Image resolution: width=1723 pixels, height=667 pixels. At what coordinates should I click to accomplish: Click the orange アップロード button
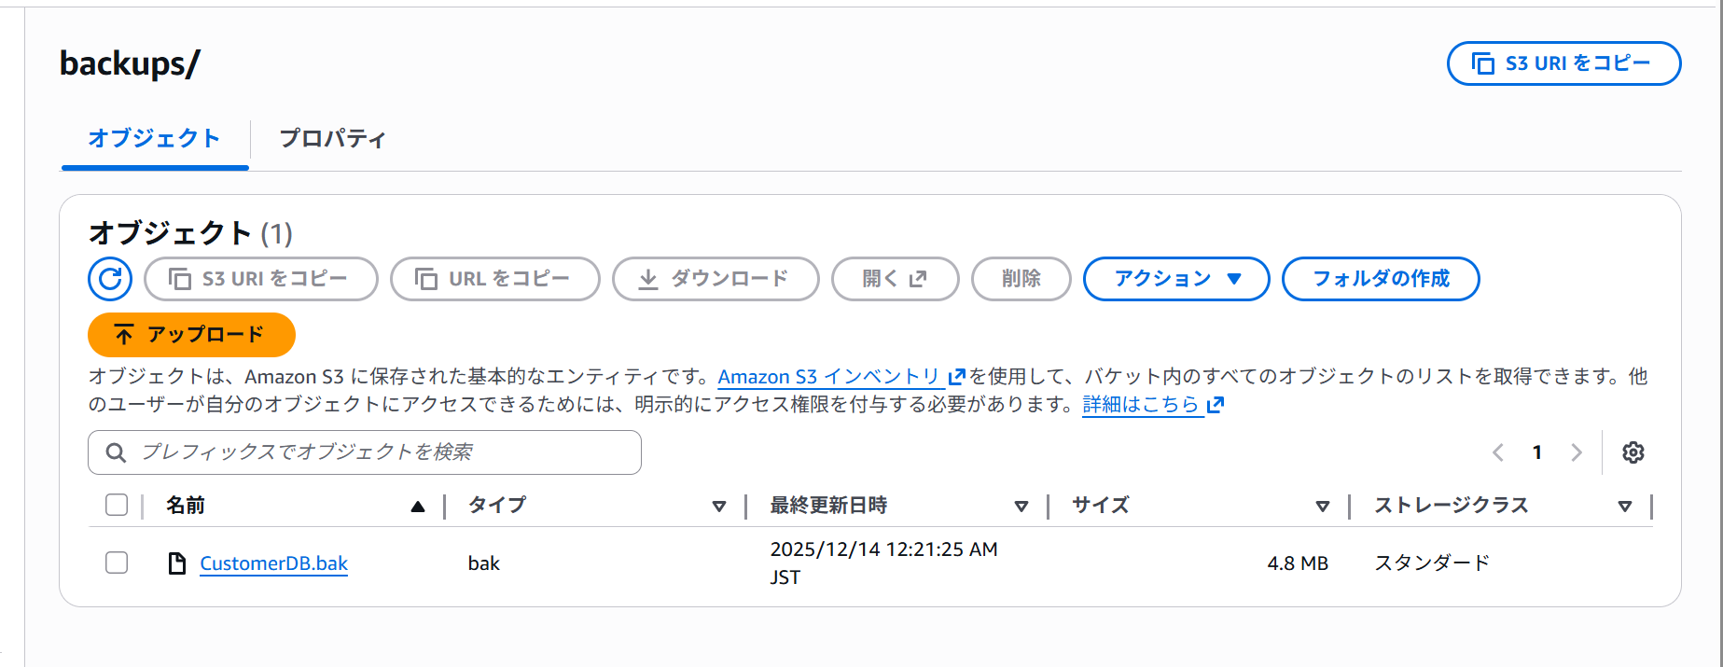point(191,335)
